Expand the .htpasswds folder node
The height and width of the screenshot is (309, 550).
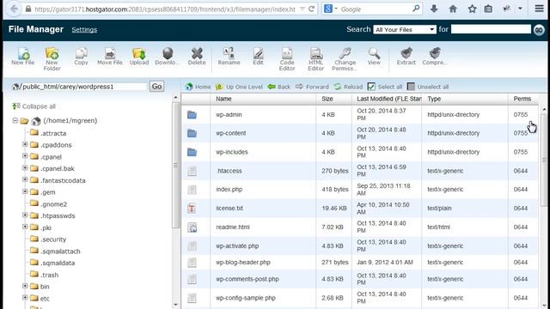(x=25, y=215)
